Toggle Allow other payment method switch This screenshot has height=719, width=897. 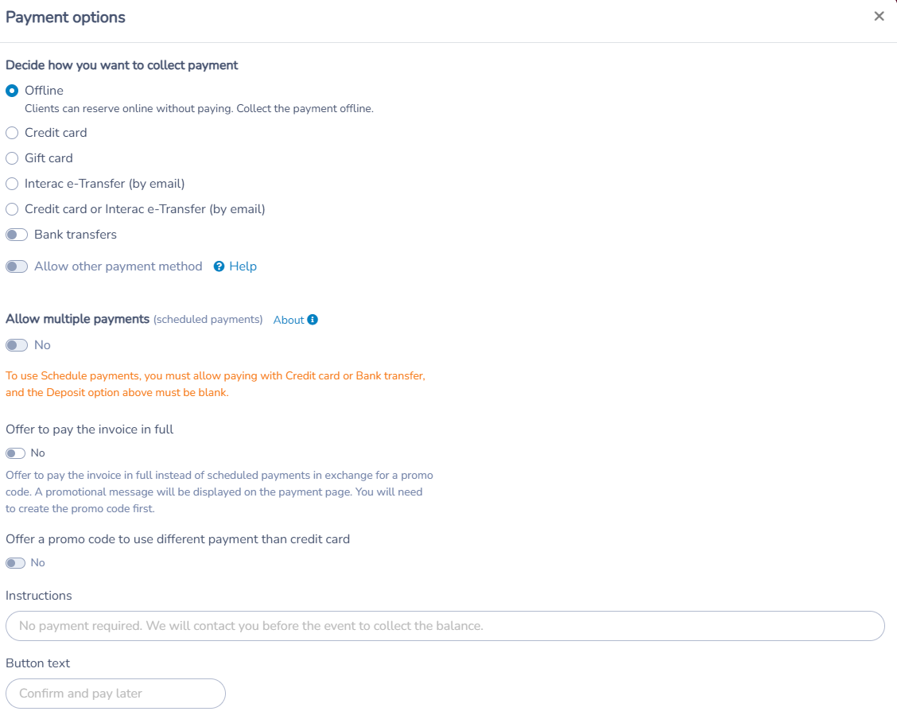point(17,266)
